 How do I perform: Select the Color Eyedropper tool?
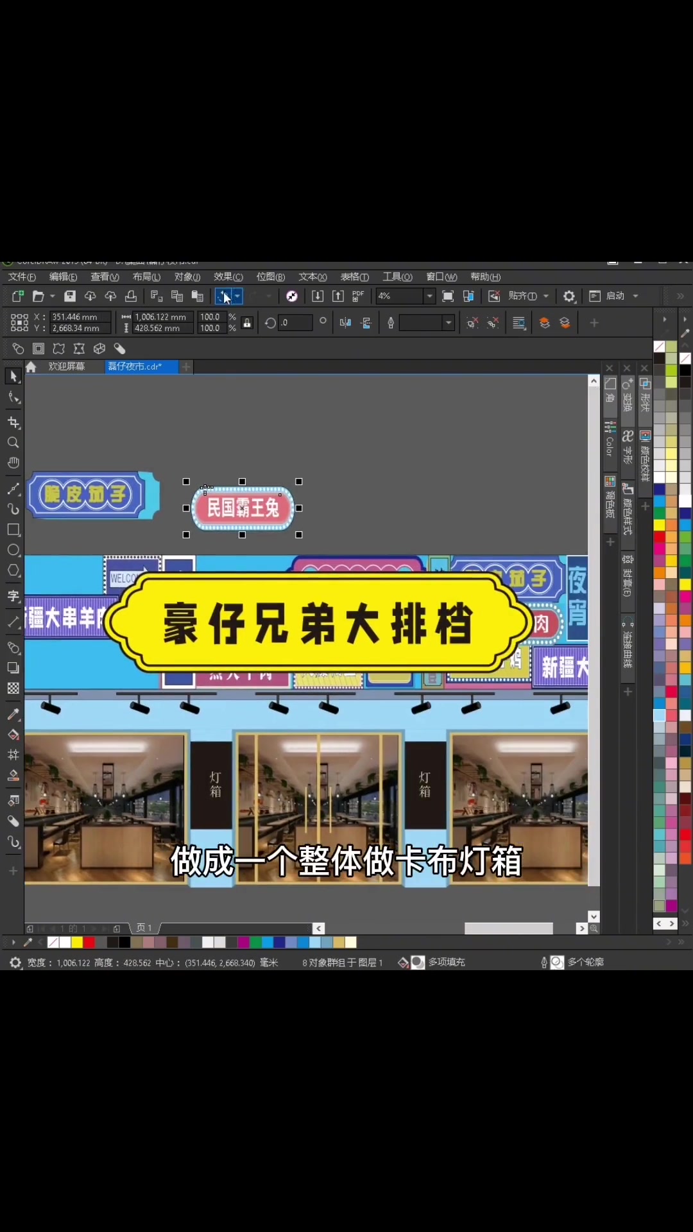click(13, 714)
